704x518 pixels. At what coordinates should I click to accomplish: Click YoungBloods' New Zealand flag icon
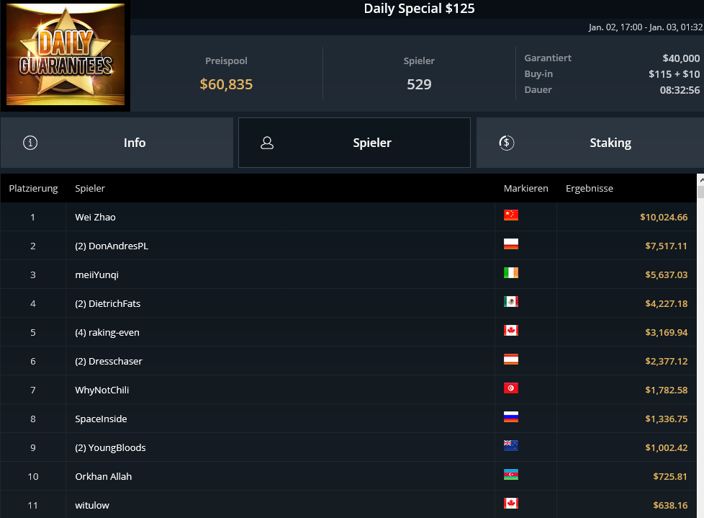click(x=511, y=445)
